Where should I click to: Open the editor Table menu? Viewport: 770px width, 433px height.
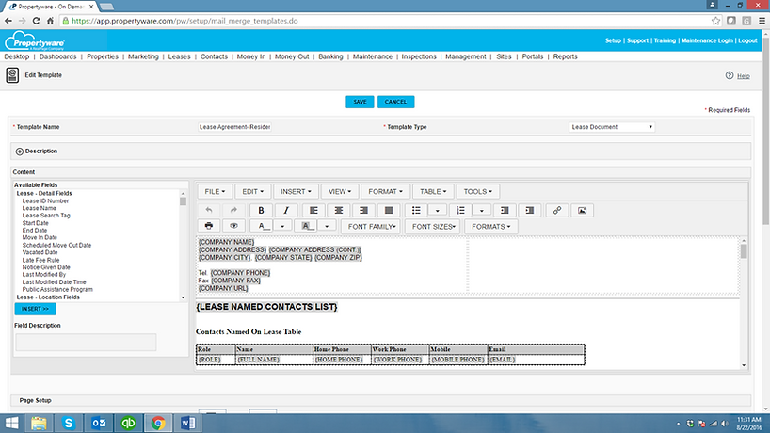point(433,191)
